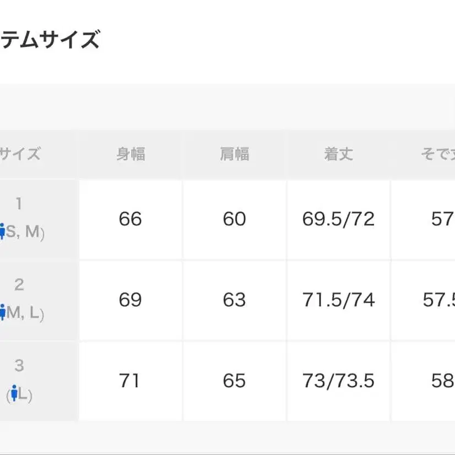
Task: Click the 66 body width cell
Action: (131, 219)
